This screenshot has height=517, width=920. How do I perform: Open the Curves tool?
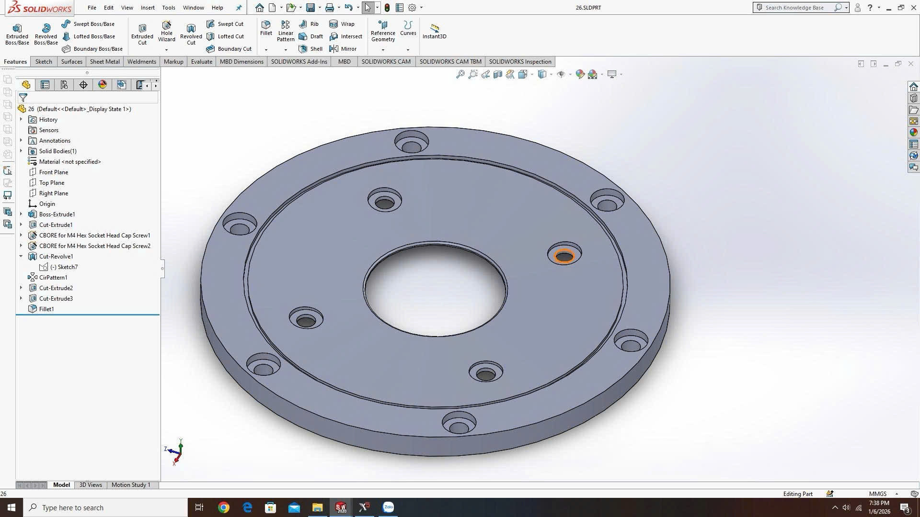point(408,28)
